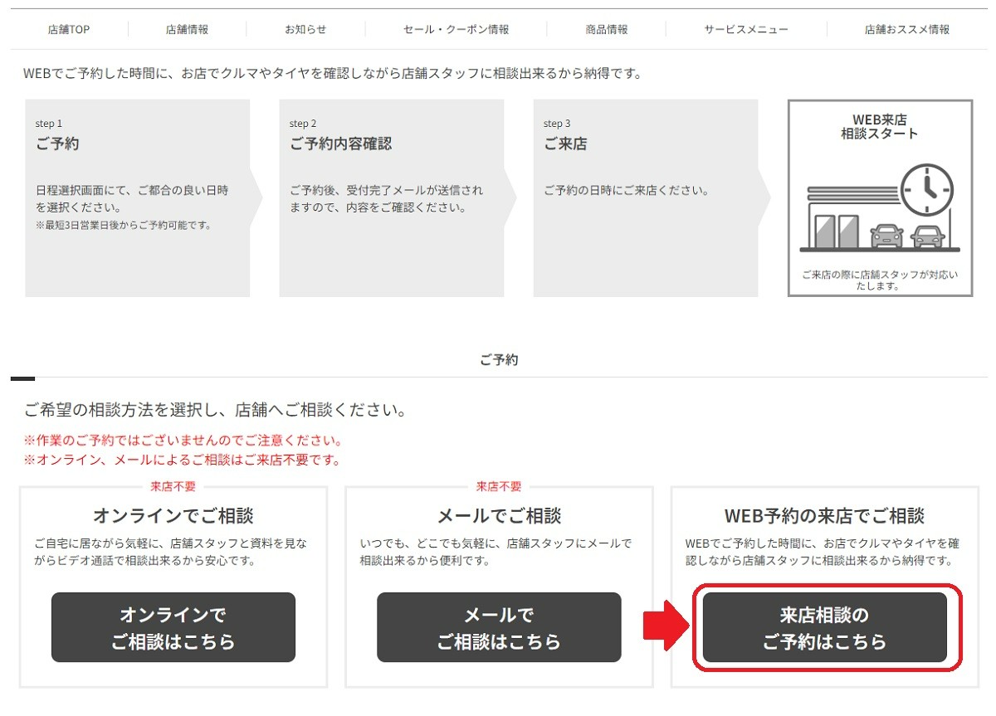Click the メールでご相談 card title
This screenshot has width=996, height=716.
tap(499, 515)
